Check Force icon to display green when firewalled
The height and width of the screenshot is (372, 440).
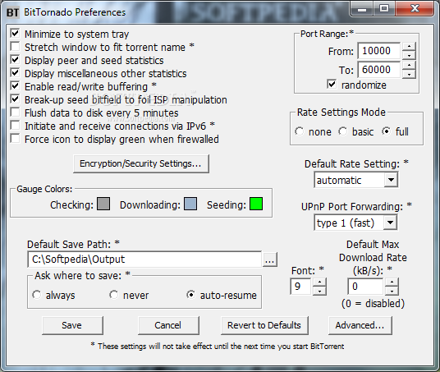pos(15,139)
